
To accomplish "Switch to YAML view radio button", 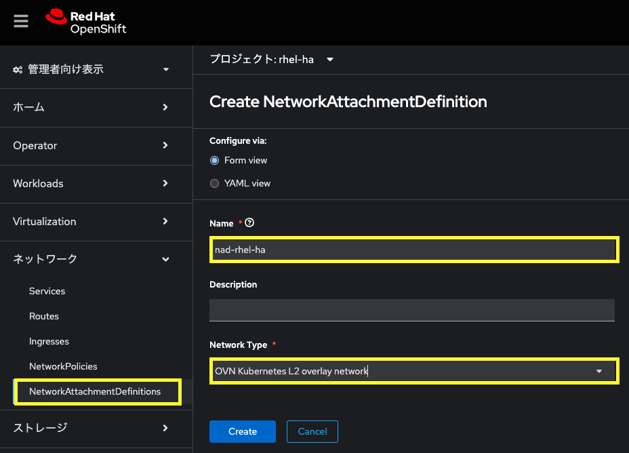I will coord(215,183).
